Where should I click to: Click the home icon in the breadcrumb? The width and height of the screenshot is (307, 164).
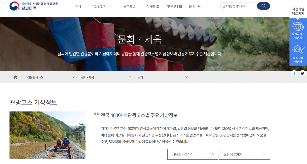[15, 77]
